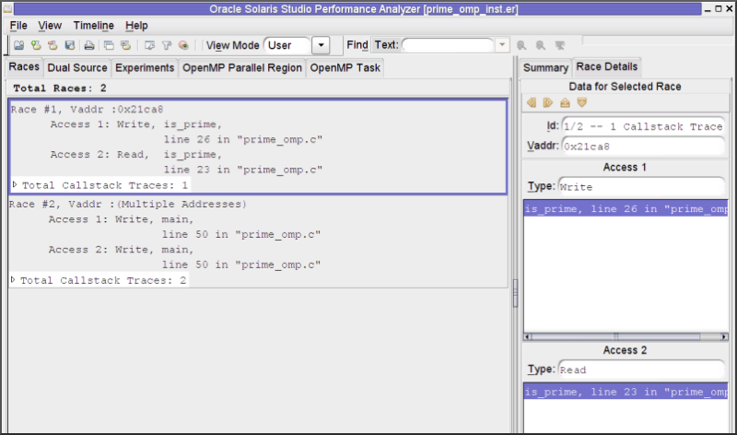Viewport: 737px width, 435px height.
Task: Click the Access 1 scrollbar left arrow
Action: [x=527, y=336]
